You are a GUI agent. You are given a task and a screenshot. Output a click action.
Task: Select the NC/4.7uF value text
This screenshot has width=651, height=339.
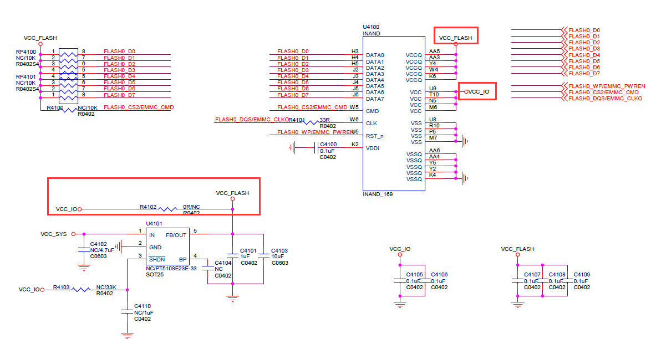(102, 250)
